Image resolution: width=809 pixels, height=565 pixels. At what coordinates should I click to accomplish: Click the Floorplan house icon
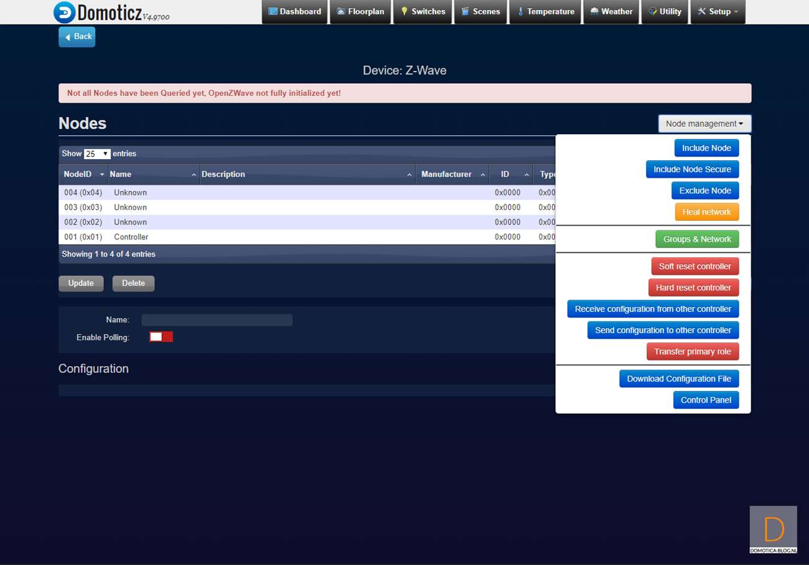(x=340, y=11)
